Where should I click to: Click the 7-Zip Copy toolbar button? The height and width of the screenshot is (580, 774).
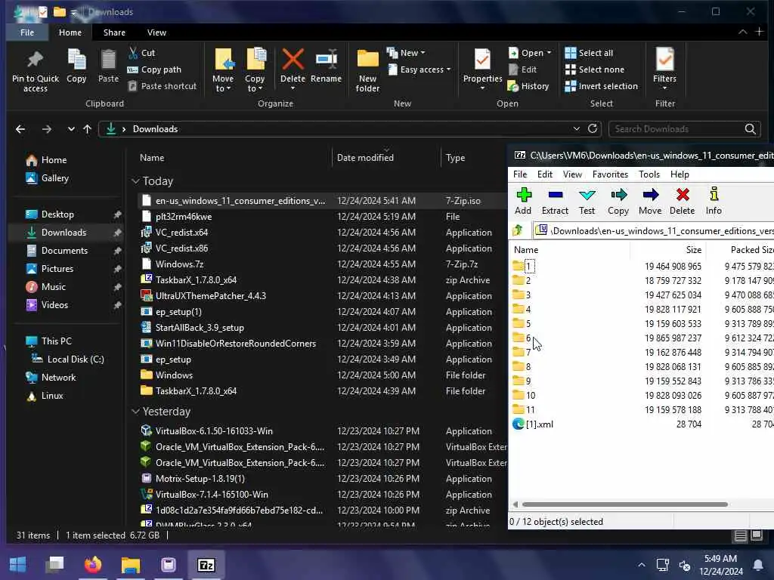618,201
